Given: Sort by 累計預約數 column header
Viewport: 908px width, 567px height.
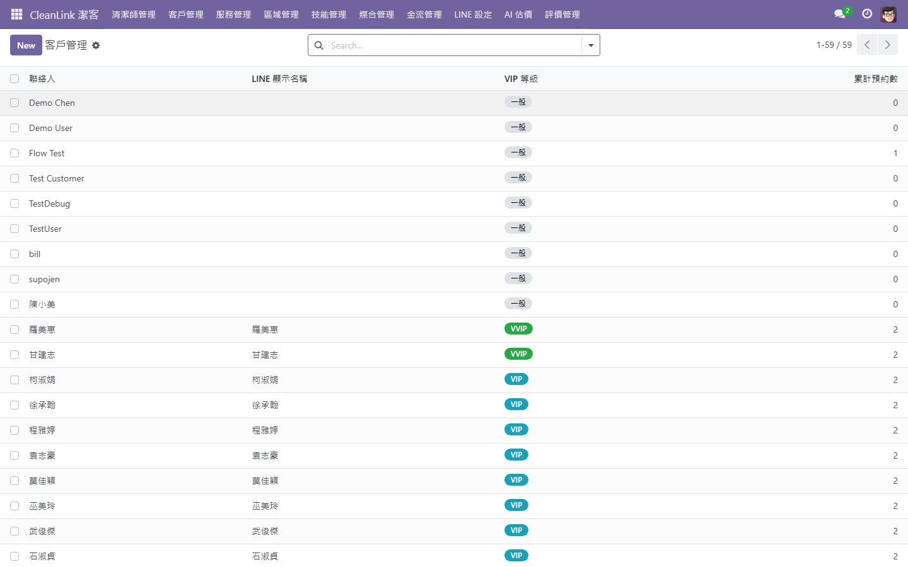Looking at the screenshot, I should click(x=875, y=79).
